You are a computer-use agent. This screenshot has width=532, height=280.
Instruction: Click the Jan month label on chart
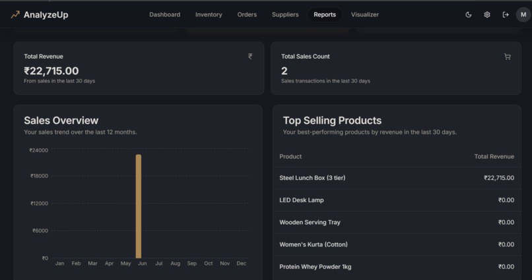59,264
